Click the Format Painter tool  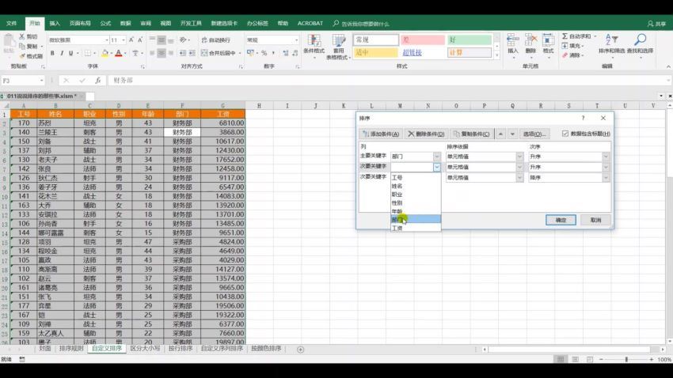click(x=32, y=56)
